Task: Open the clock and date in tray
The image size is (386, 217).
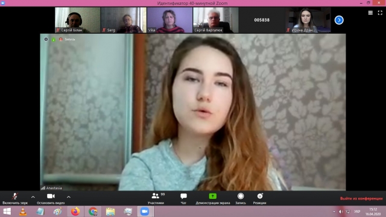Action: tap(373, 212)
